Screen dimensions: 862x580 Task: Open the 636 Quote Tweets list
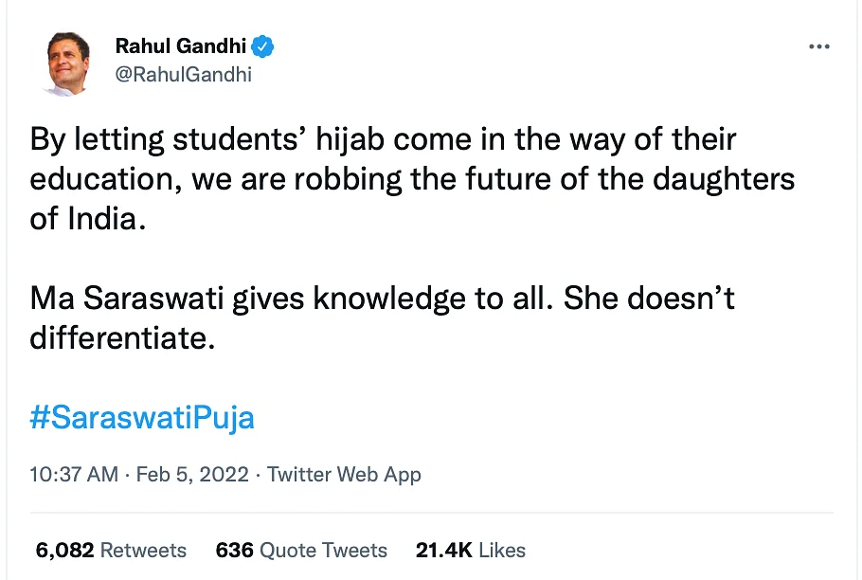[301, 550]
